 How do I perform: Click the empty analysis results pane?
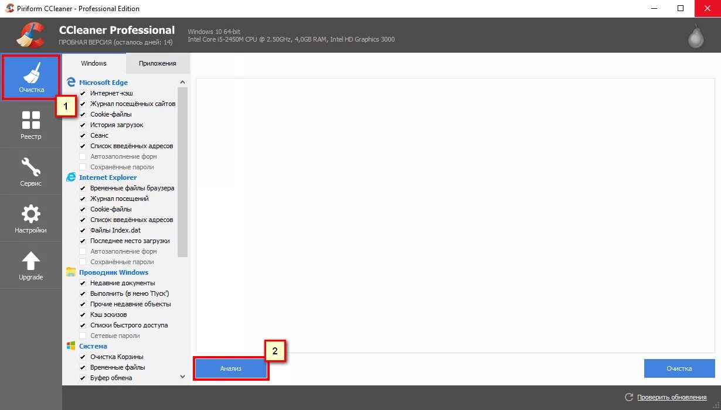tap(455, 215)
